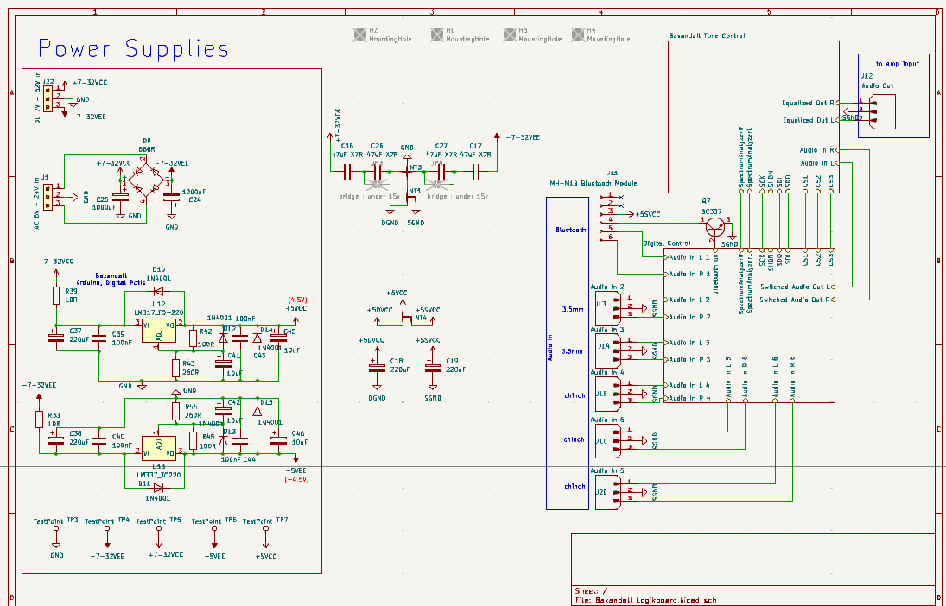
Task: Click the 'Baxandall Tone Control' sheet title
Action: coord(707,35)
